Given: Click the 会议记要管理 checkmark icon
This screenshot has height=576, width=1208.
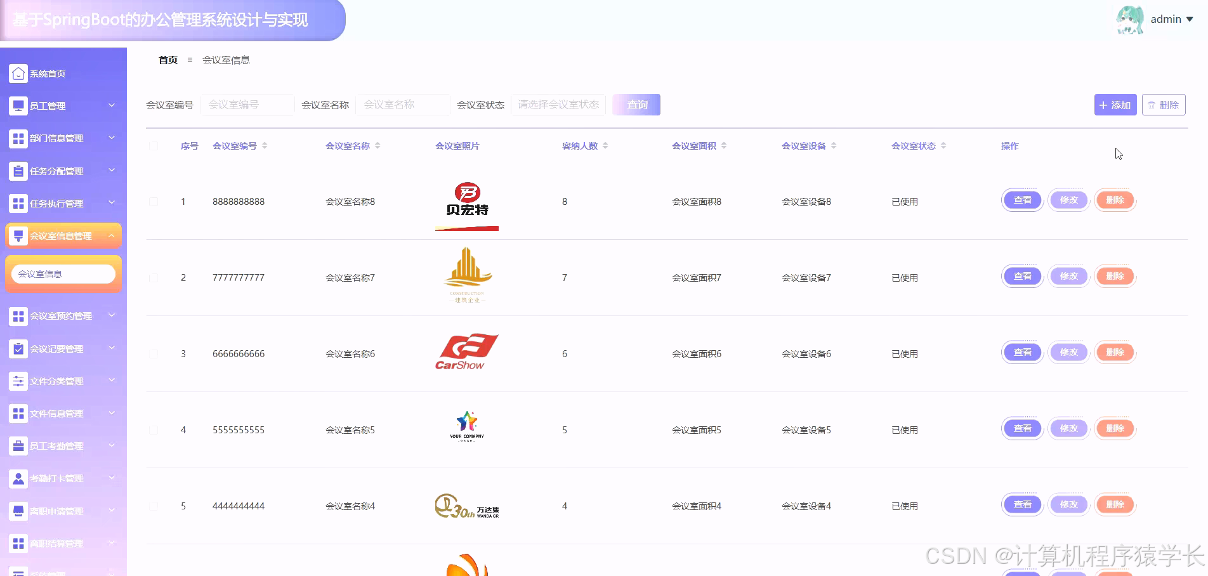Looking at the screenshot, I should pyautogui.click(x=18, y=349).
